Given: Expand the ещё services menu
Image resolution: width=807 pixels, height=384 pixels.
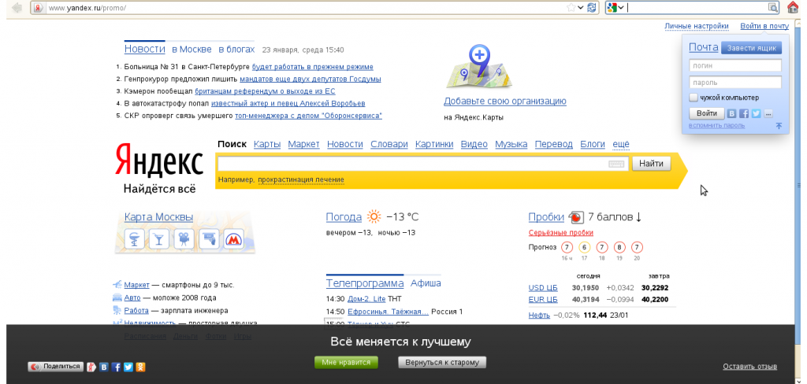Looking at the screenshot, I should 621,145.
